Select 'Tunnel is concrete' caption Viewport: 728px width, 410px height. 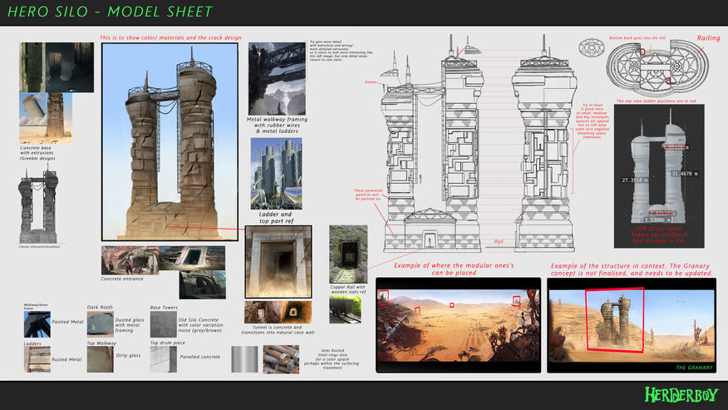pos(278,329)
